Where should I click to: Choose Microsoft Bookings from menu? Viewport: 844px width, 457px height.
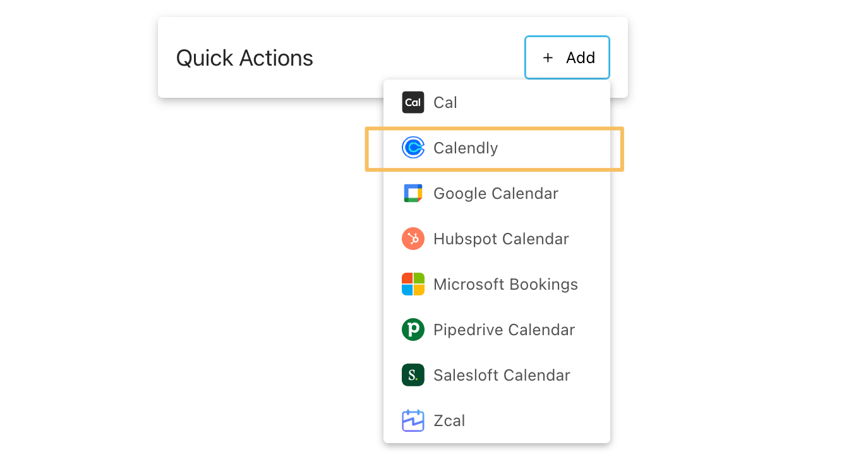(x=505, y=284)
